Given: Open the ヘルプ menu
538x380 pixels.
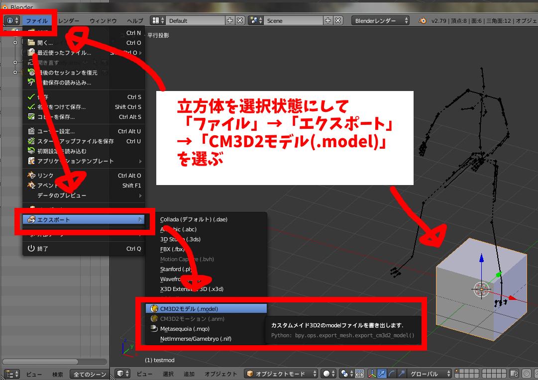Looking at the screenshot, I should (135, 21).
